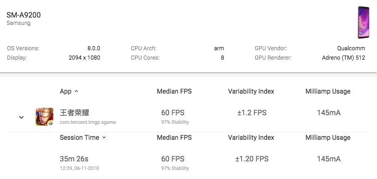Click the app-level Median FPS column header
The image size is (377, 179).
pyautogui.click(x=174, y=92)
